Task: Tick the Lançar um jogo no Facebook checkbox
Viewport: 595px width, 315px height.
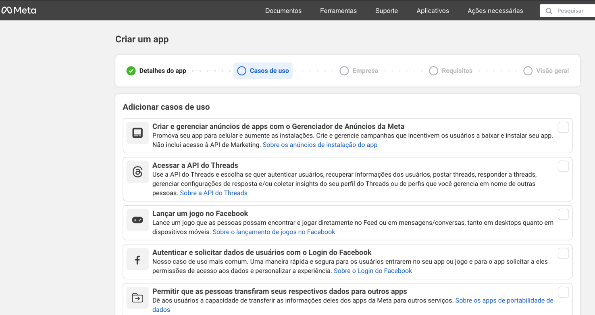Action: (563, 215)
